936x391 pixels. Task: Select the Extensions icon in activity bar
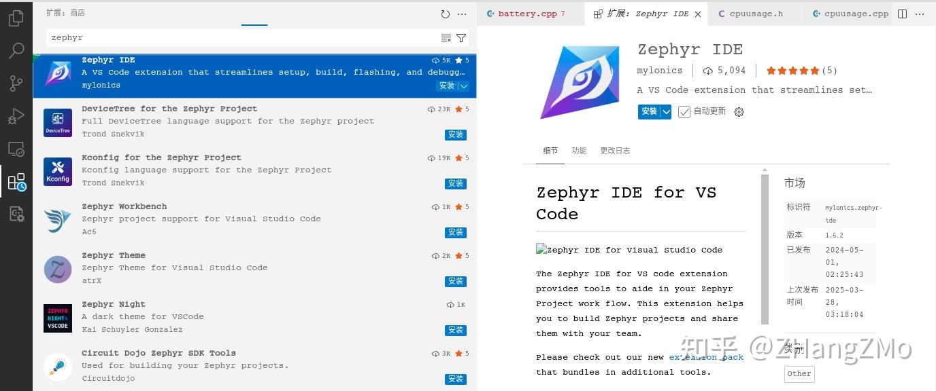(16, 181)
